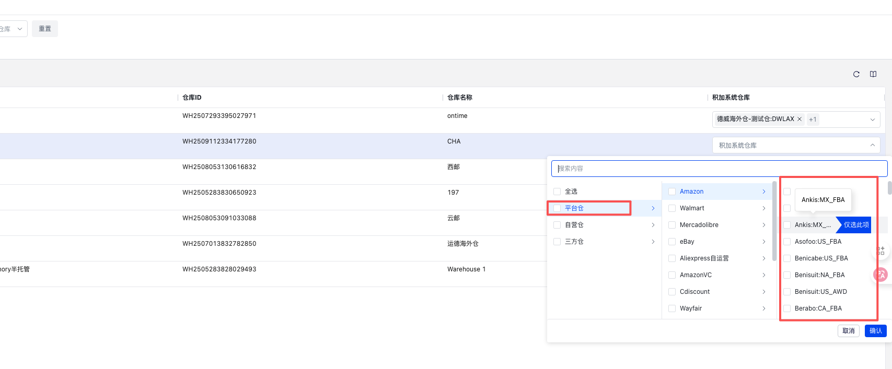Click the refresh icon above the table
The width and height of the screenshot is (892, 369).
tap(856, 74)
